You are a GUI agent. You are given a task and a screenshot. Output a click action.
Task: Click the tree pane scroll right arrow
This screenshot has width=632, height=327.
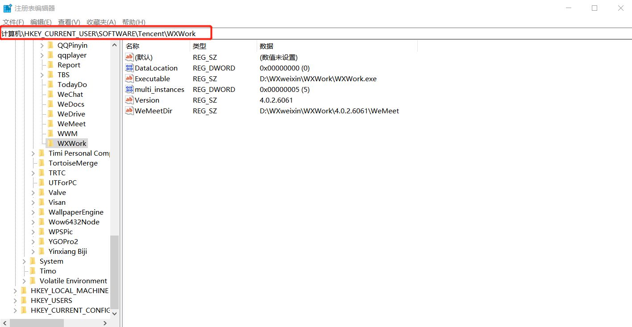105,323
